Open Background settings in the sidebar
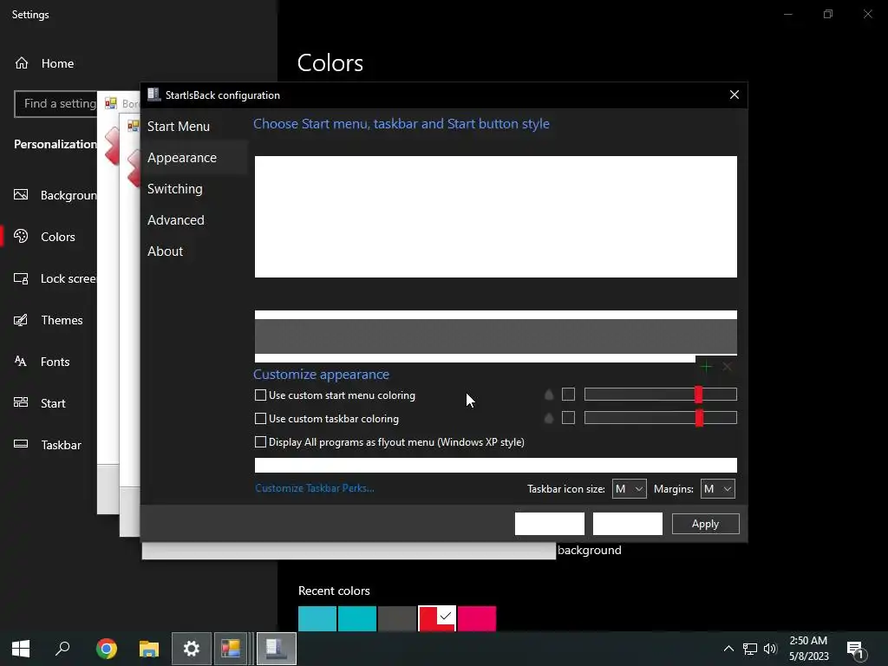Viewport: 888px width, 666px height. coord(55,195)
